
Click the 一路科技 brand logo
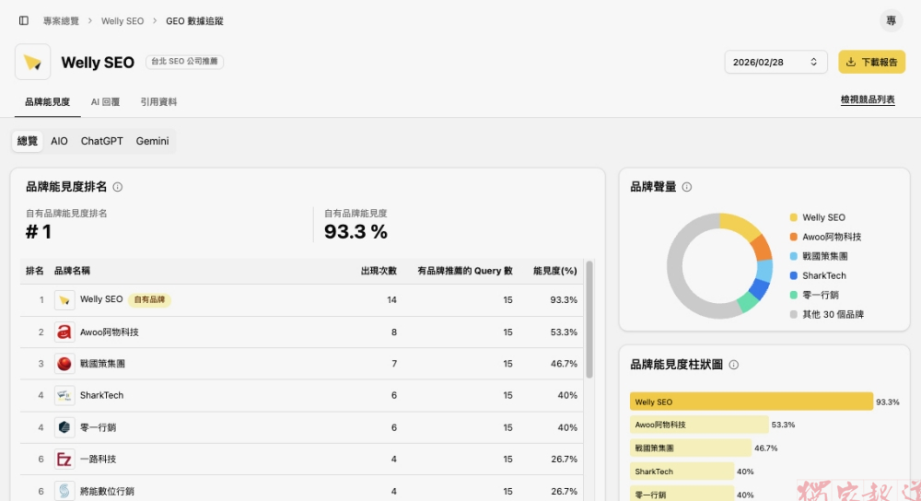64,459
